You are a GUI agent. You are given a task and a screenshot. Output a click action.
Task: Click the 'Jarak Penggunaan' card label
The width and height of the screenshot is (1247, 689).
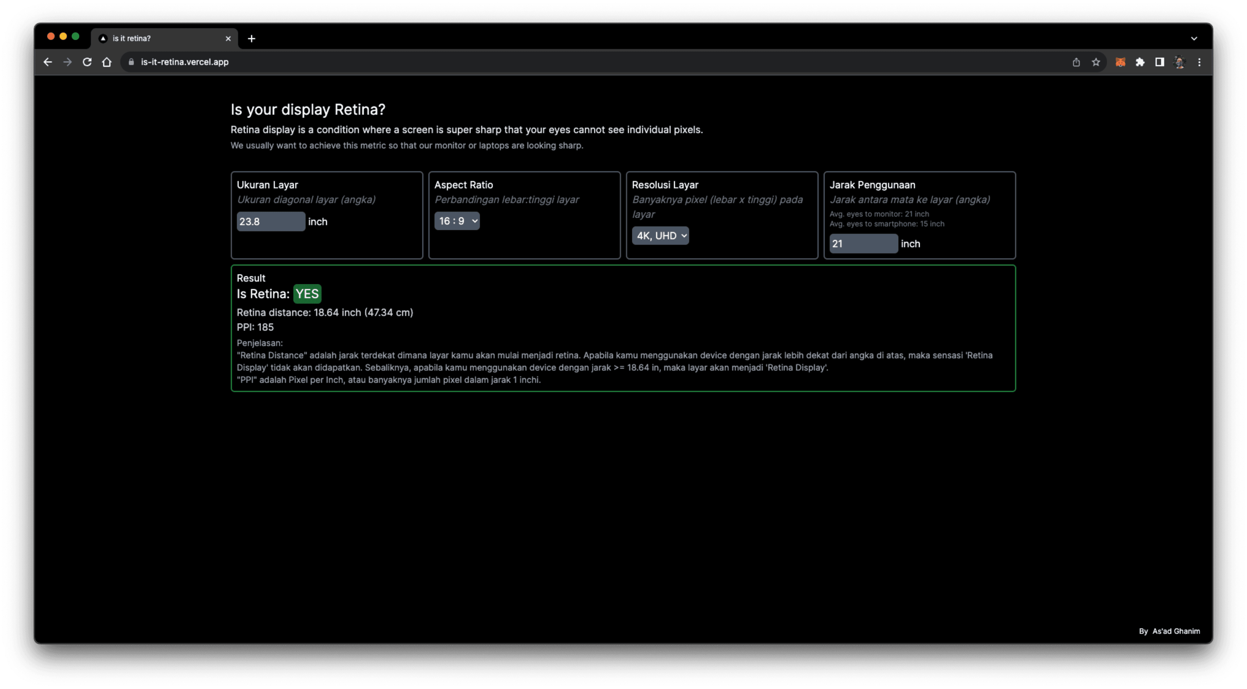[872, 184]
